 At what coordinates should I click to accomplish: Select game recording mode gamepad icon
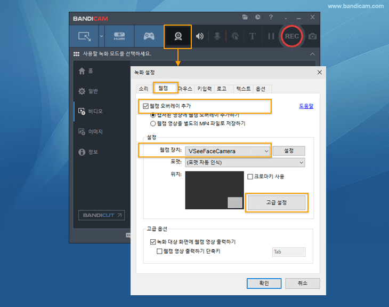pos(149,36)
